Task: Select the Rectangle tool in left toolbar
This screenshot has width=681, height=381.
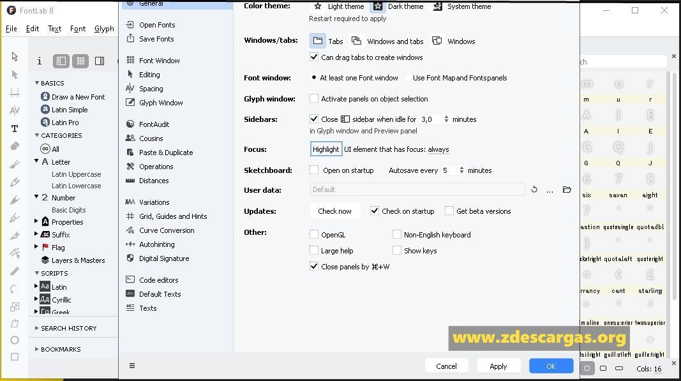Action: (15, 357)
